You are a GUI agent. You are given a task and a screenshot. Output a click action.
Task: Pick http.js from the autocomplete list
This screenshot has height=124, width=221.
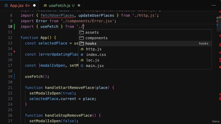pos(145,49)
